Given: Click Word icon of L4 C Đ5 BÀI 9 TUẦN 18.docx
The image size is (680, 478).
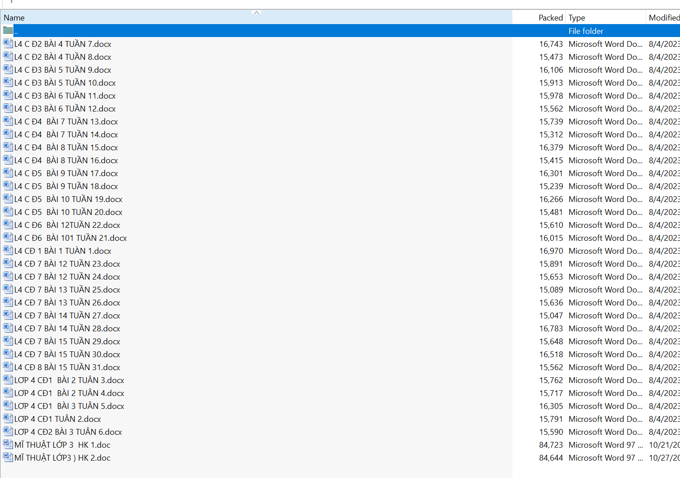Looking at the screenshot, I should [8, 185].
